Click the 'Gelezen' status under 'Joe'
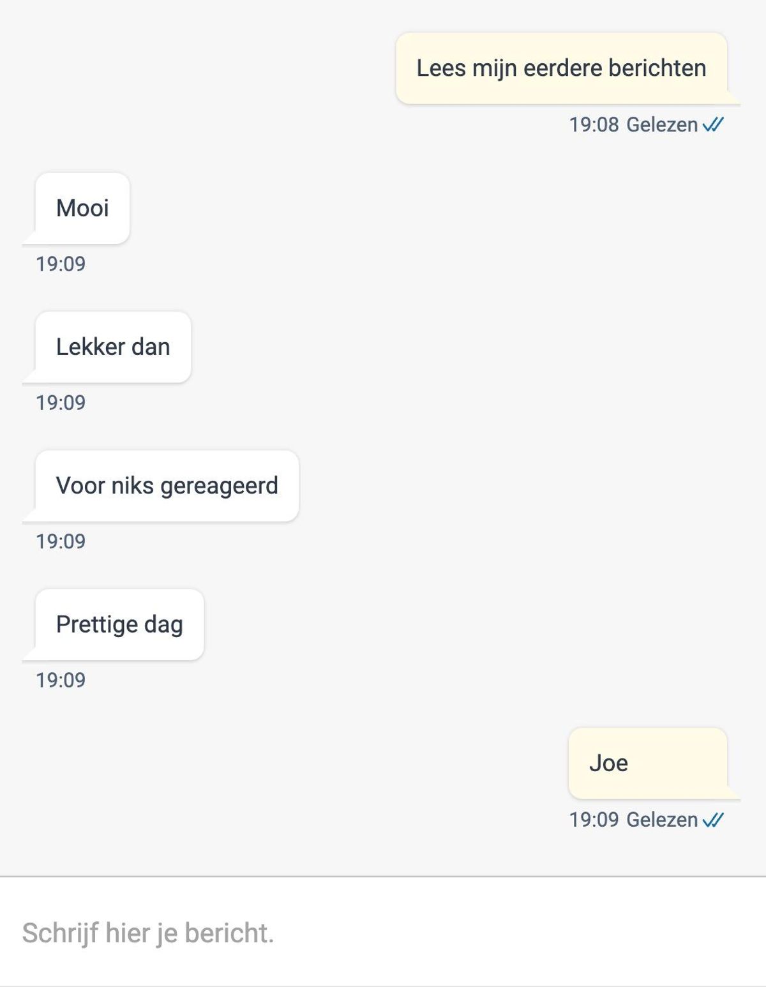The image size is (766, 987). click(x=662, y=820)
